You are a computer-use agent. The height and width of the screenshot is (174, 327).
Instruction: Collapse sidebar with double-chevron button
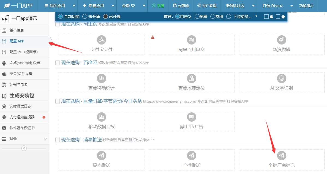pyautogui.click(x=24, y=148)
